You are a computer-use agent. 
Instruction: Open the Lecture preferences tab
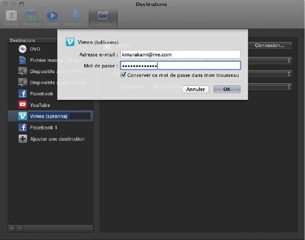coord(52,18)
